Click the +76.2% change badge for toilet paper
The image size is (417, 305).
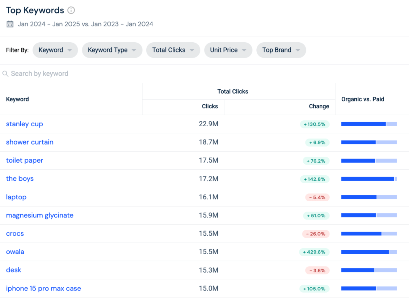(x=316, y=161)
